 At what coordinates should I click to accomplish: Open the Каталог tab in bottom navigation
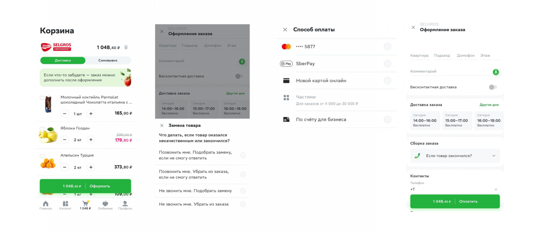65,205
